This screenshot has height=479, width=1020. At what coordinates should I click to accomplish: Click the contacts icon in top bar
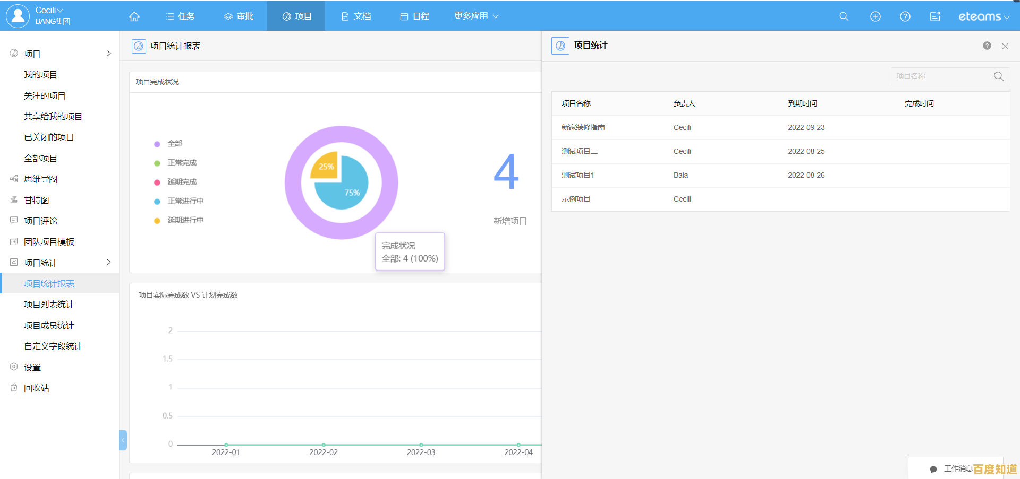pyautogui.click(x=935, y=16)
